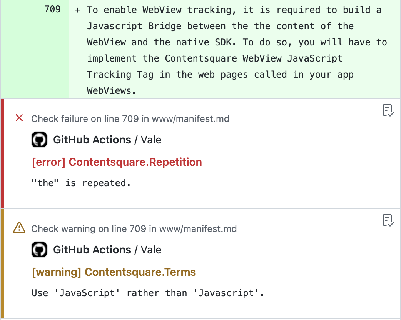Image resolution: width=401 pixels, height=320 pixels.
Task: Click the GitHub Actions octocat avatar on failure card
Action: coord(39,139)
